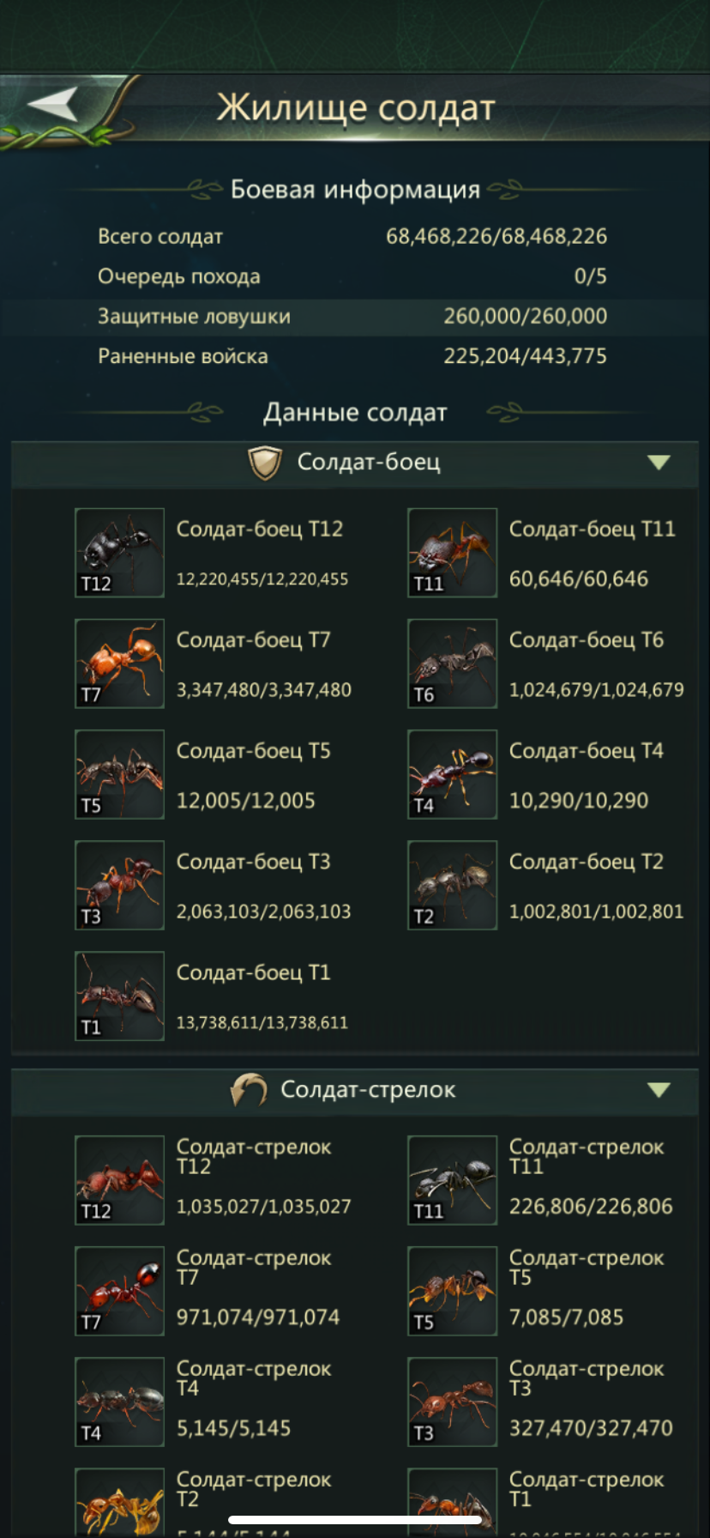
Task: Collapse the Солдат-стрелок section arrow
Action: [x=659, y=1090]
